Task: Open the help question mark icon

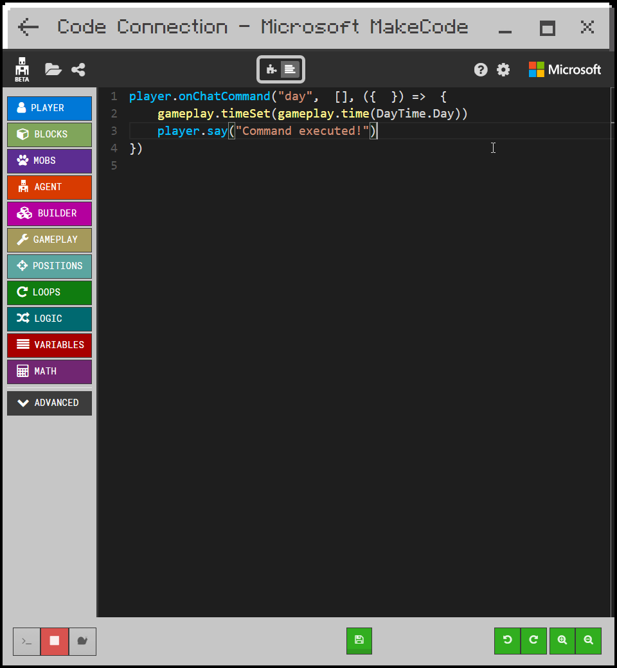Action: pos(481,70)
